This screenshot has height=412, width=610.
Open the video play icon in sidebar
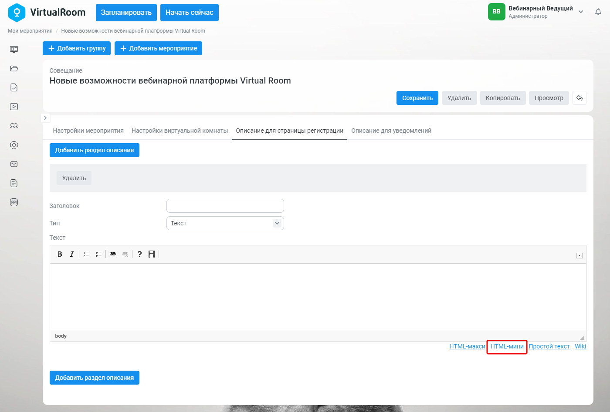pos(14,107)
